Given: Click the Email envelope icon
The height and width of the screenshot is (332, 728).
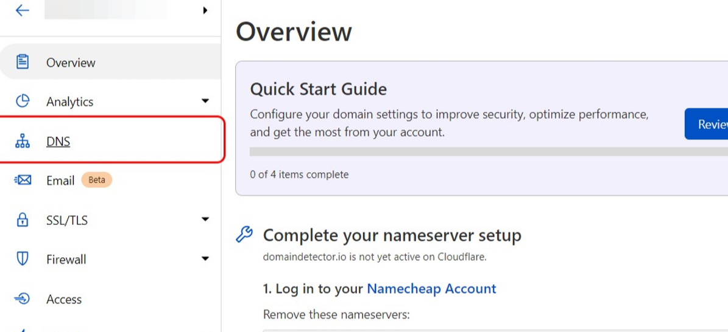Looking at the screenshot, I should point(23,181).
